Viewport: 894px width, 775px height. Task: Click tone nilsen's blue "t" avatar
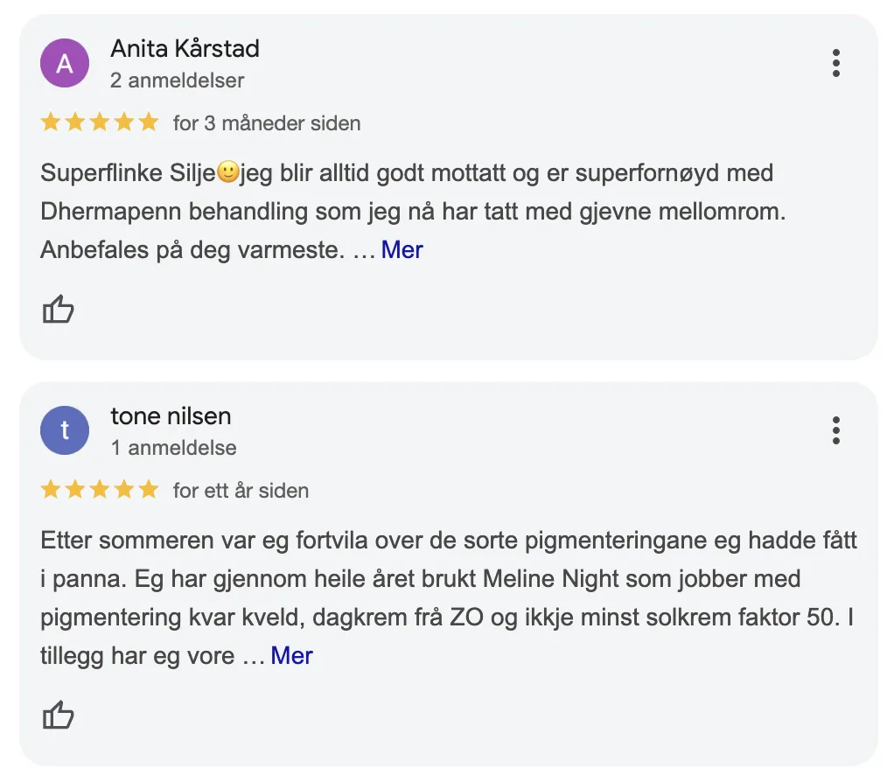pos(65,430)
